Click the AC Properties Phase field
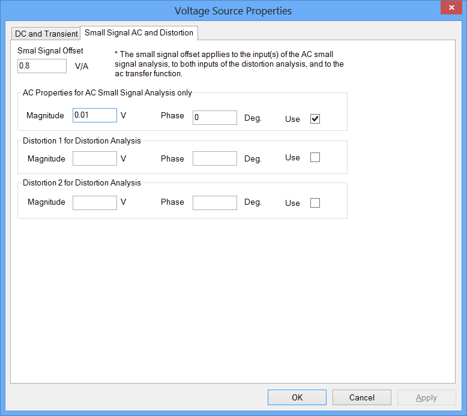The width and height of the screenshot is (467, 416). pos(215,118)
